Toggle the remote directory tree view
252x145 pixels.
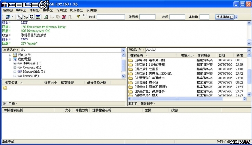pos(26,17)
